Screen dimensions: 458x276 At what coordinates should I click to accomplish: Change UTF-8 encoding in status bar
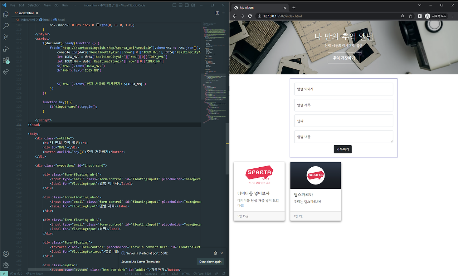[164, 274]
